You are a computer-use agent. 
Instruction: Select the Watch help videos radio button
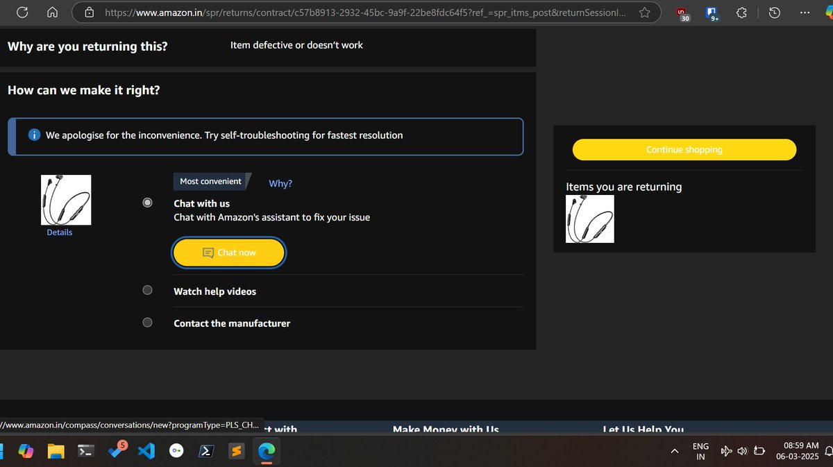147,290
